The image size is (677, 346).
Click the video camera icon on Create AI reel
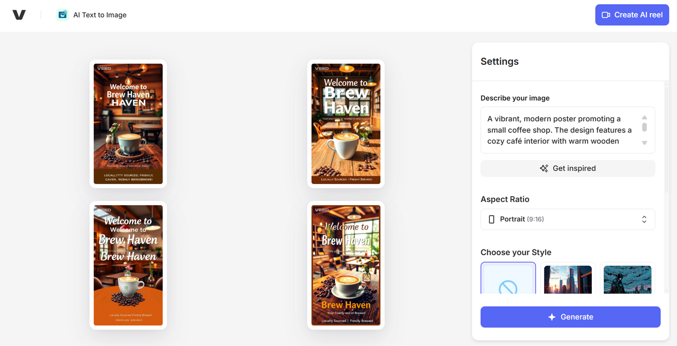coord(606,15)
